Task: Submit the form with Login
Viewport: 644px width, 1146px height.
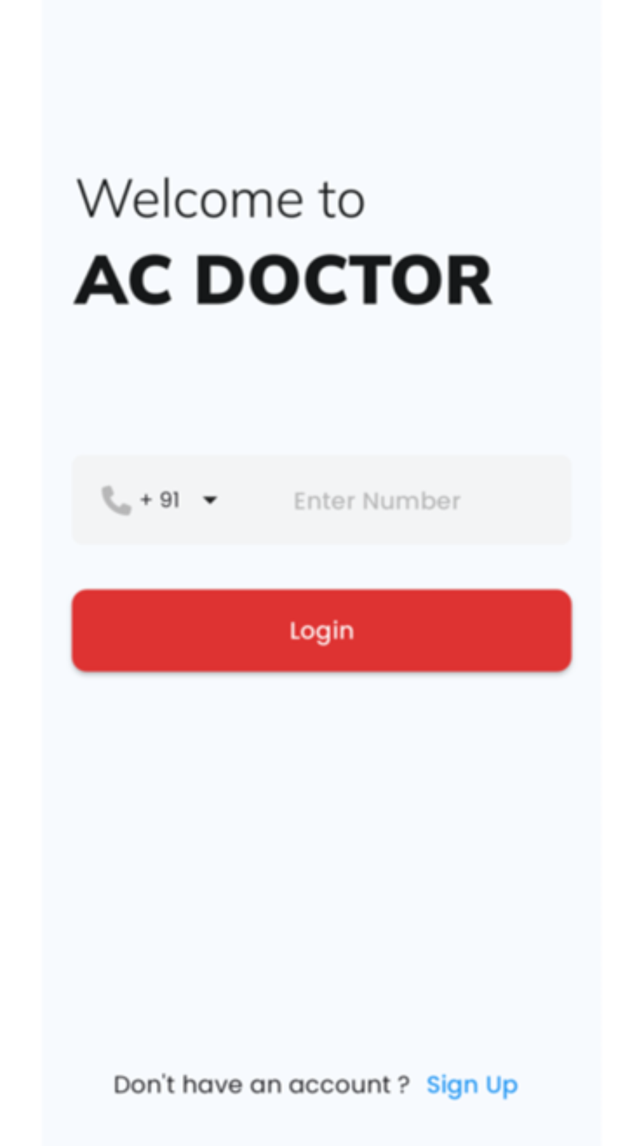Action: (x=321, y=630)
